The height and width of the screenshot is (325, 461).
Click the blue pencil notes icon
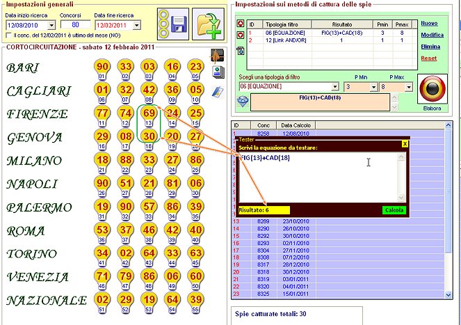[x=218, y=92]
